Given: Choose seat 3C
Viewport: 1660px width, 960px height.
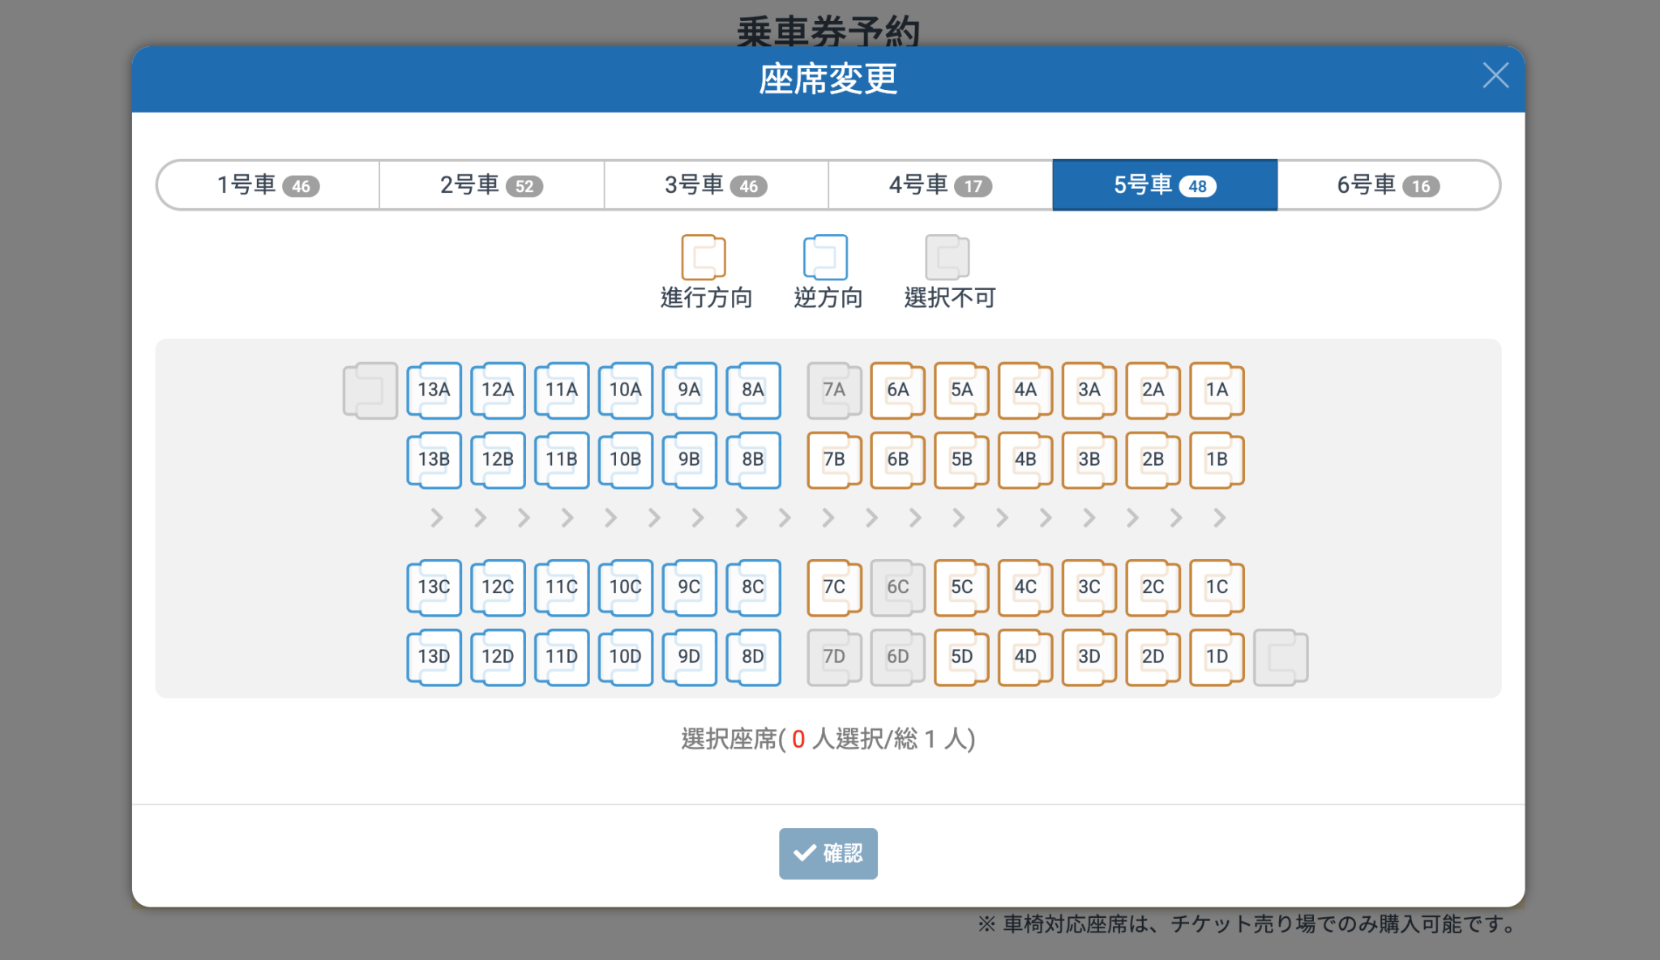Looking at the screenshot, I should click(x=1089, y=587).
